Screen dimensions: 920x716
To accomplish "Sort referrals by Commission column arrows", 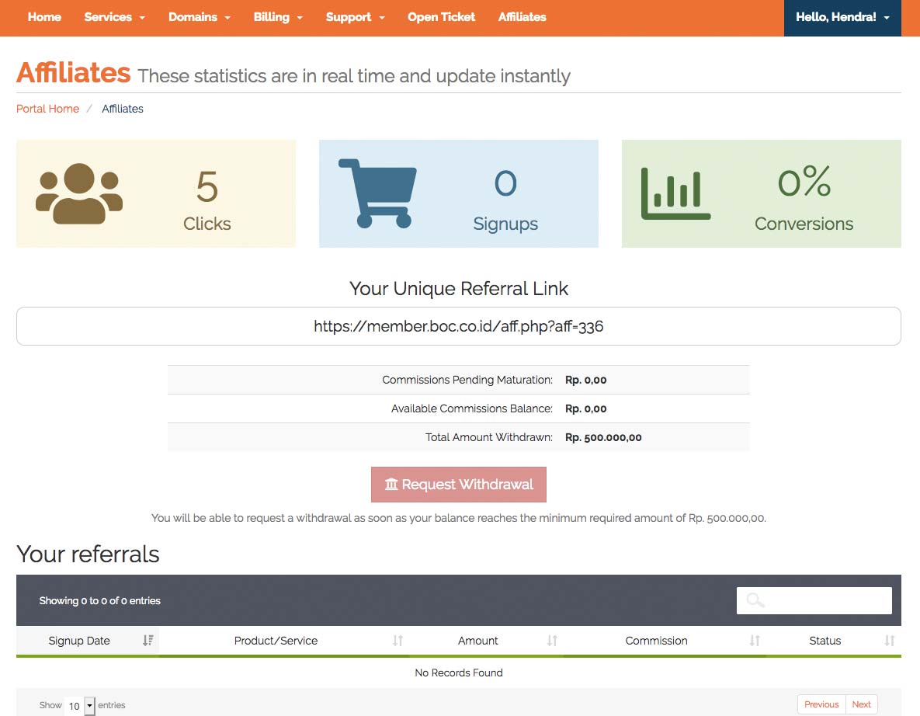I will click(754, 641).
